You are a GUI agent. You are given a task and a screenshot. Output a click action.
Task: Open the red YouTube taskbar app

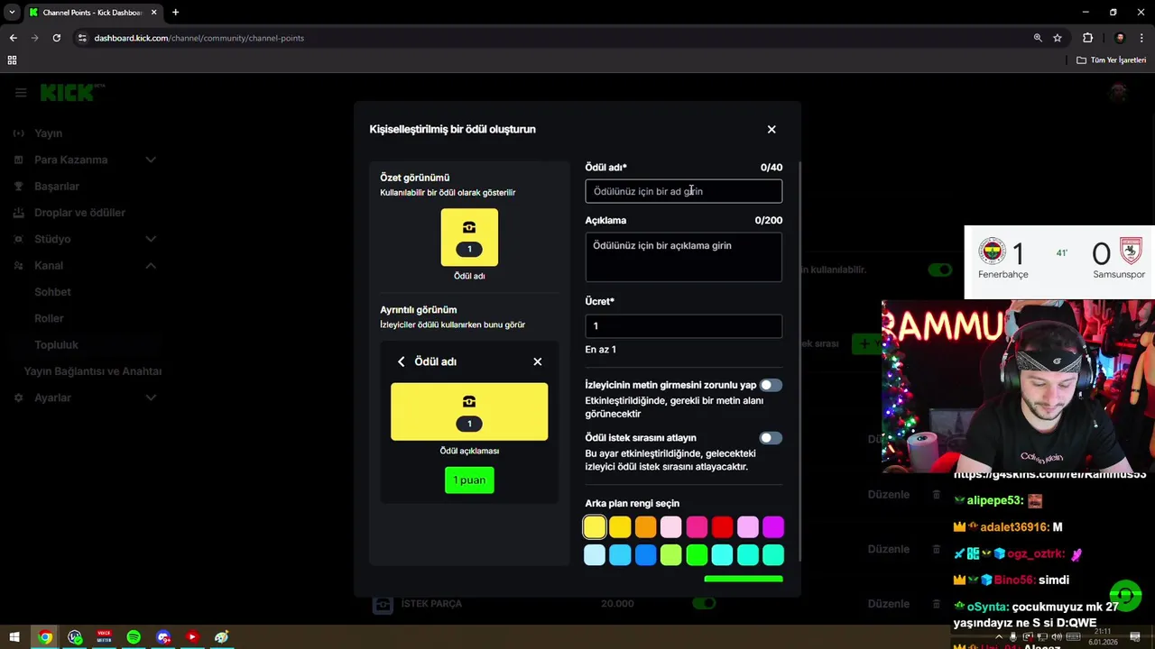tap(191, 637)
